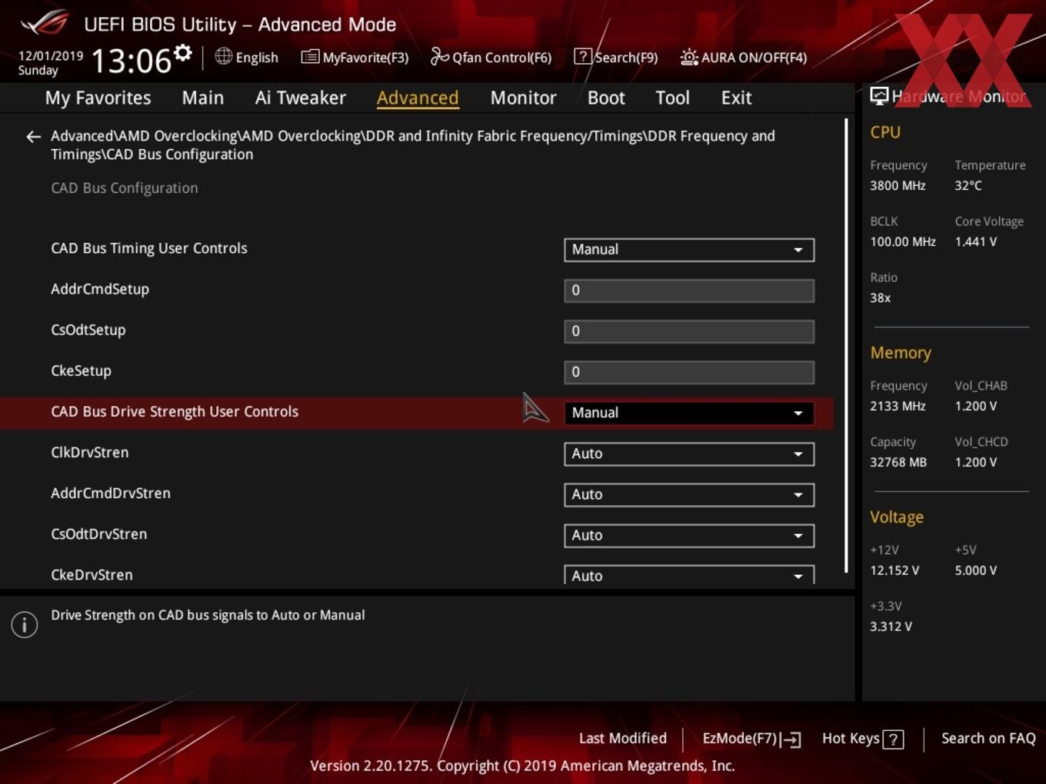Click the CsOdtSetup value field
The image size is (1046, 784).
(x=689, y=331)
